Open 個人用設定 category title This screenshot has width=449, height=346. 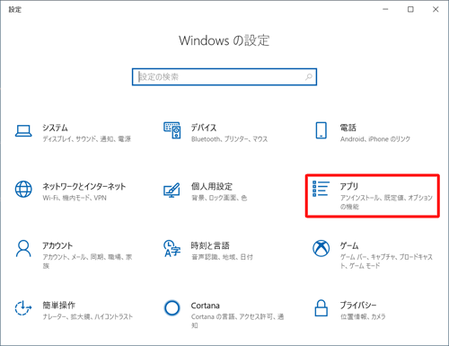point(212,186)
